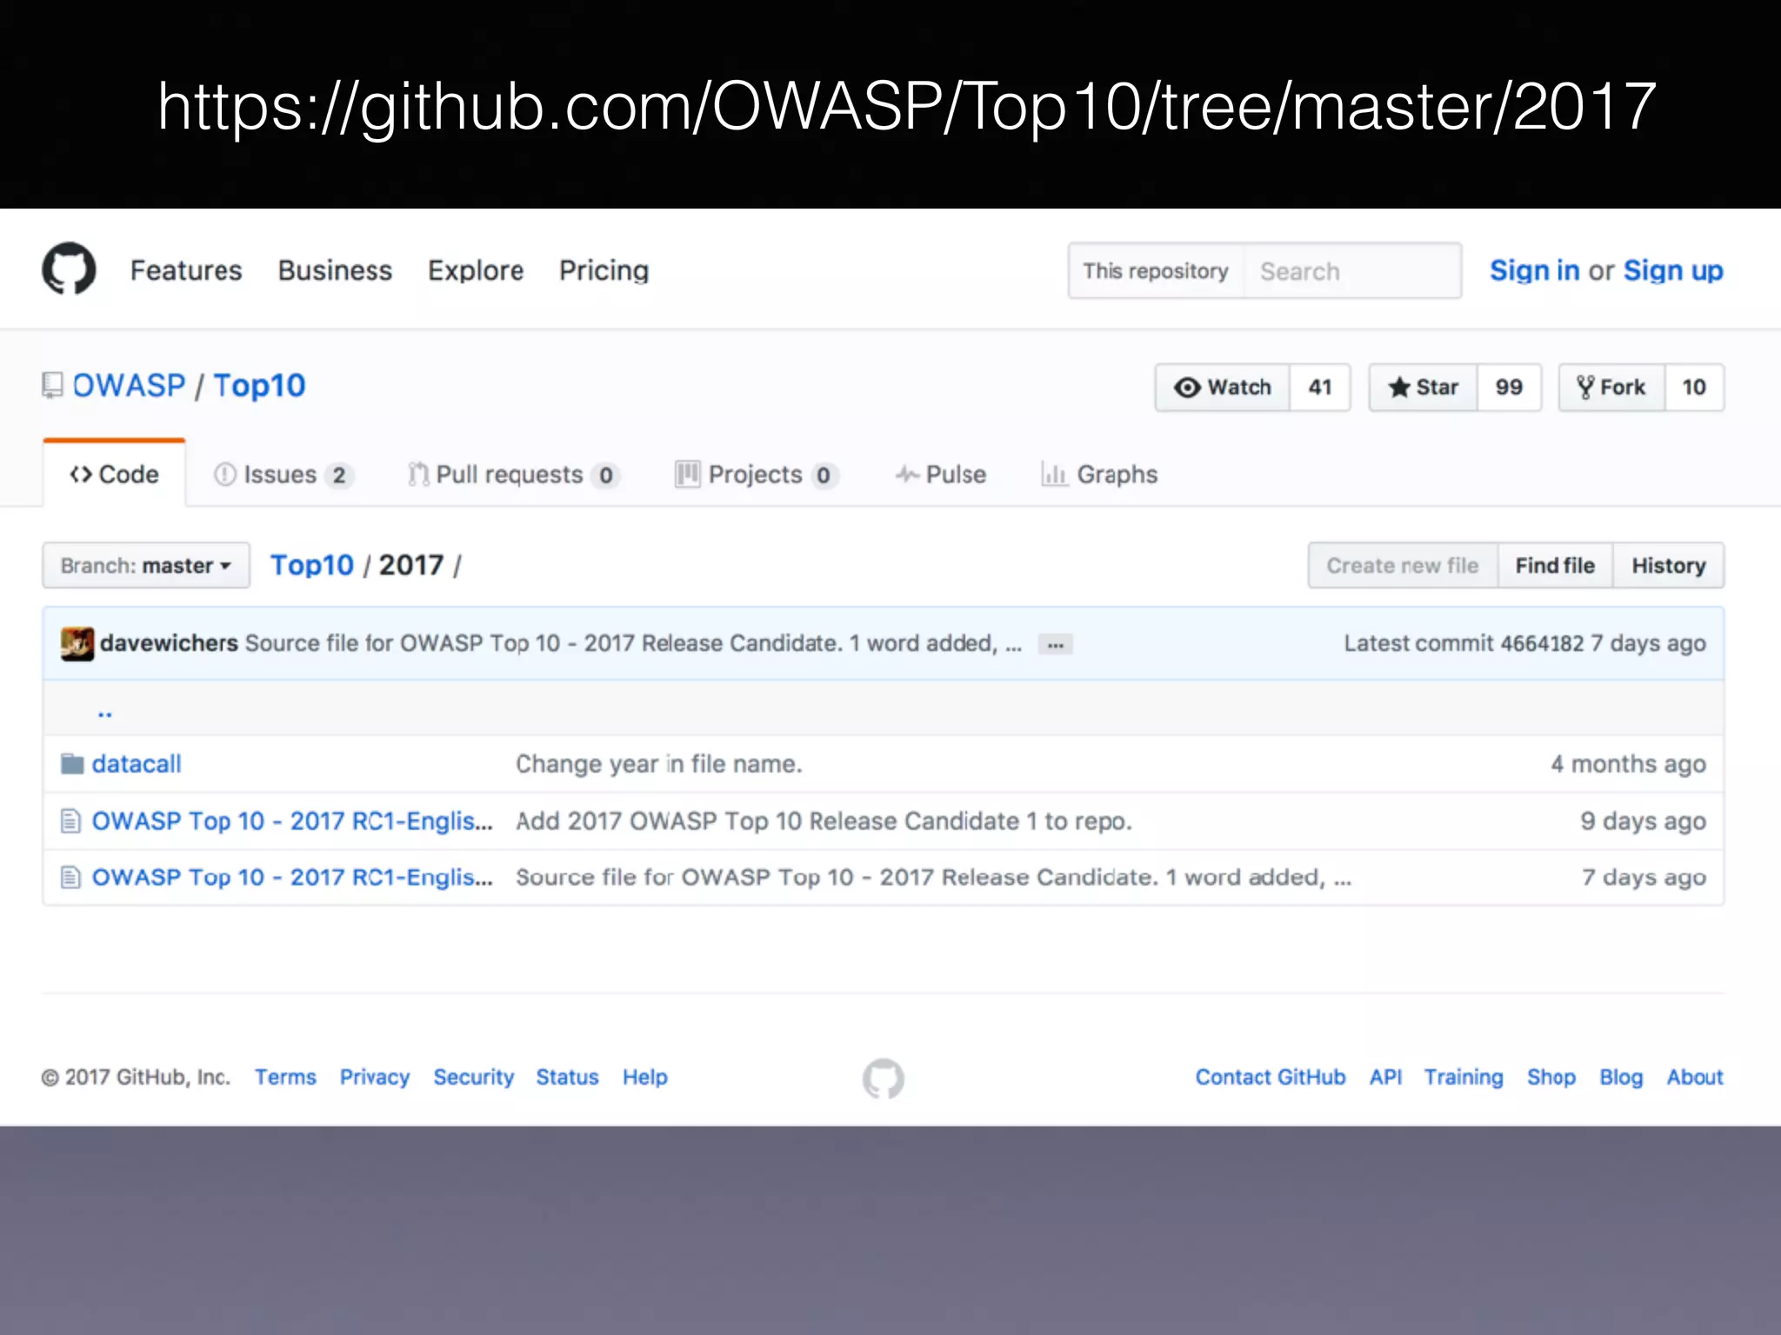Click 'Add 2017 OWASP Top 10 Release Candidate' message
1781x1335 pixels.
coord(824,821)
